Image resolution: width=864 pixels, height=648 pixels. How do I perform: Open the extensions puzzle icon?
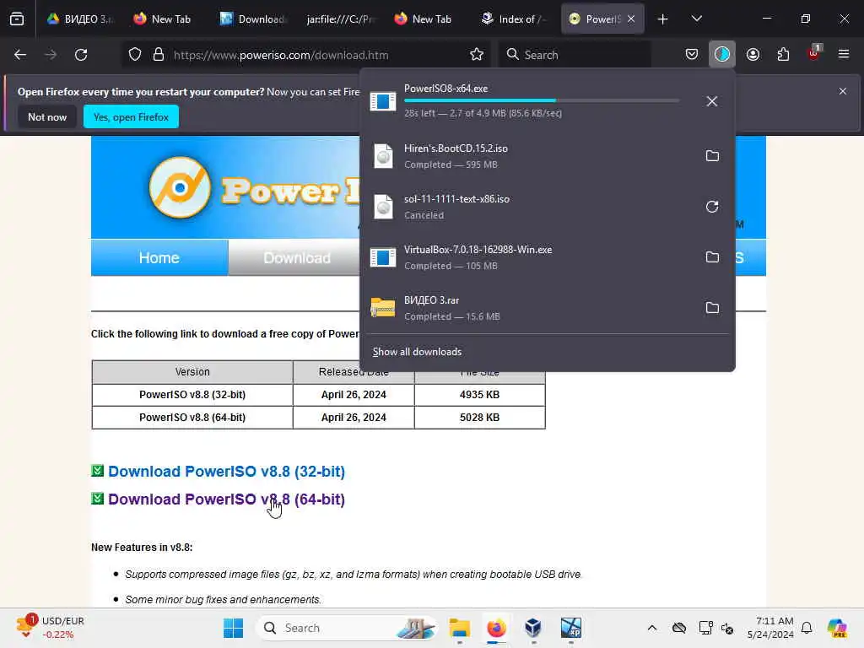pos(783,55)
